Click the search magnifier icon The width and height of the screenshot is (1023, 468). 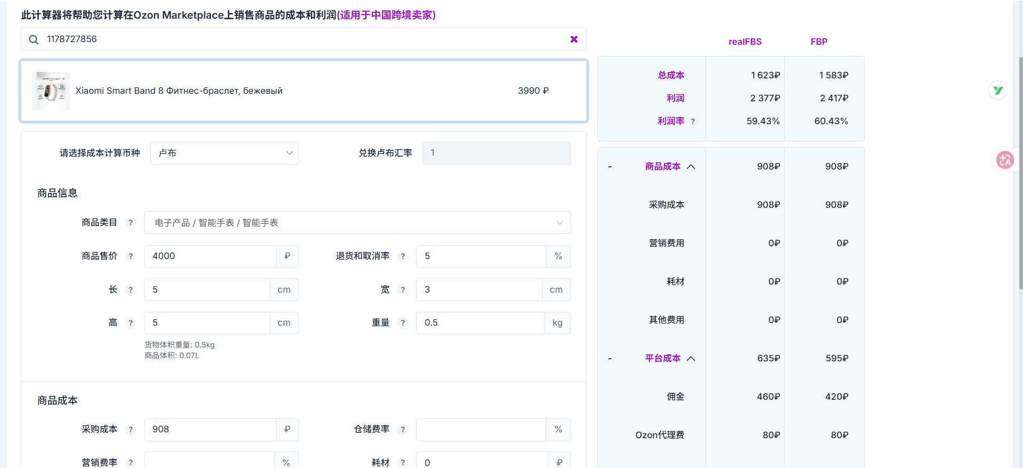click(x=34, y=39)
